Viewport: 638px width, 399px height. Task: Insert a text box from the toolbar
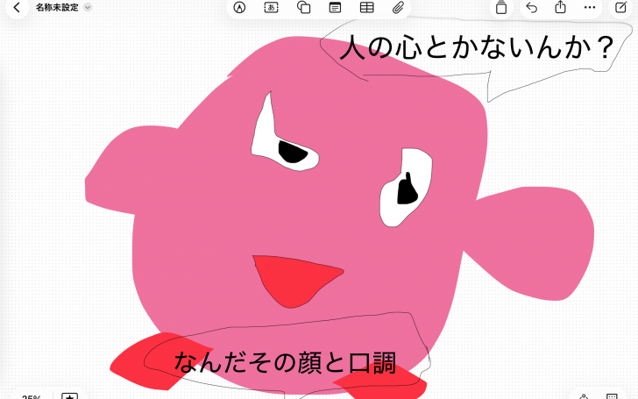pyautogui.click(x=271, y=7)
